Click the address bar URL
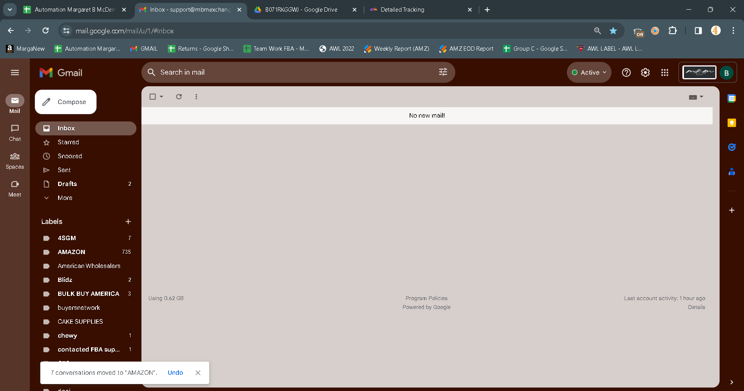The width and height of the screenshot is (744, 391). coord(125,31)
